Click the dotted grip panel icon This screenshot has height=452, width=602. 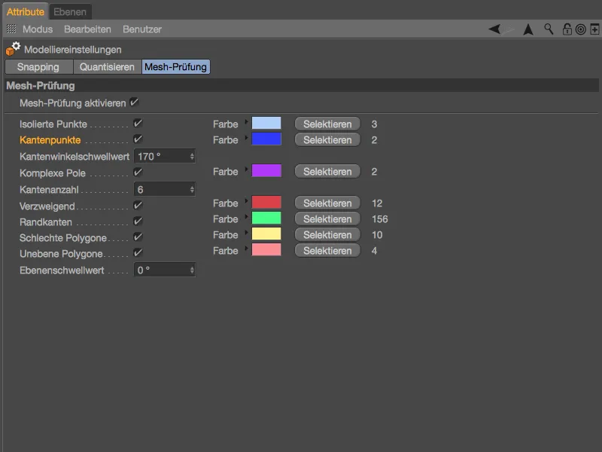click(x=11, y=29)
